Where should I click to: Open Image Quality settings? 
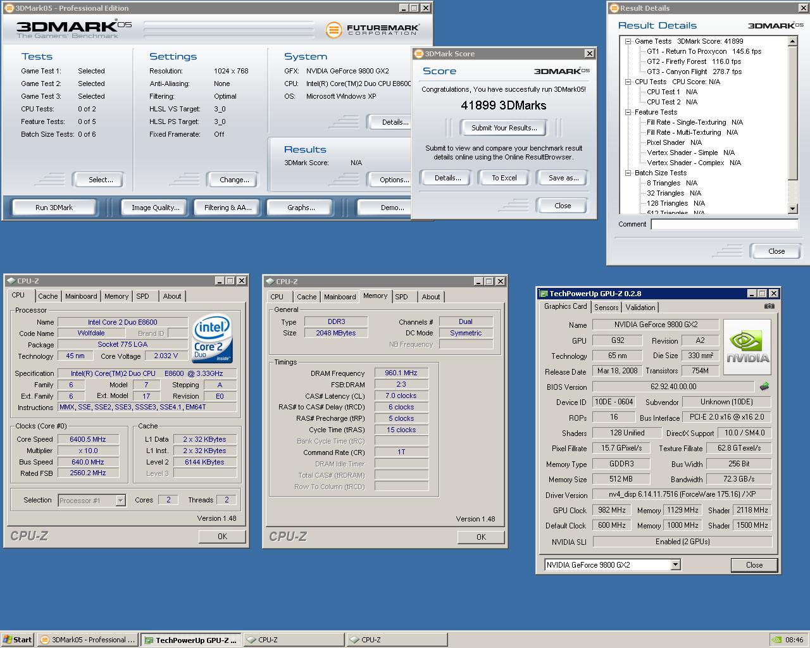[x=155, y=208]
